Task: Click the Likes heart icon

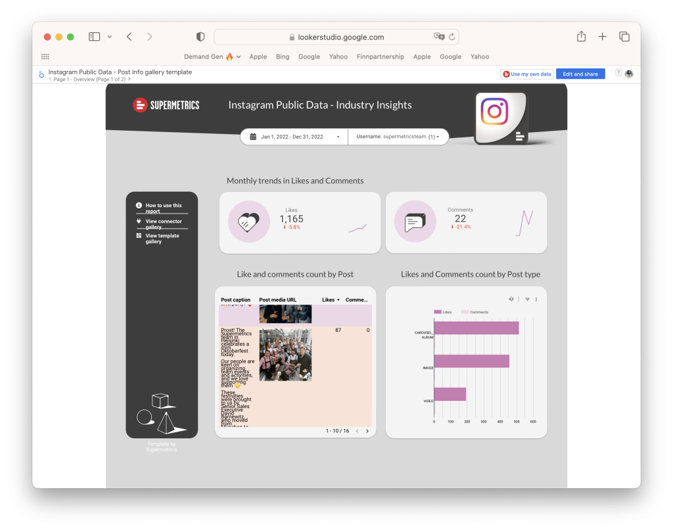Action: tap(249, 222)
